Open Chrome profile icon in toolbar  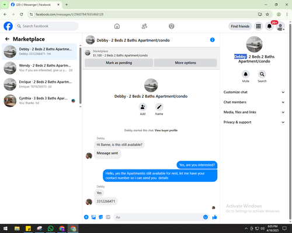tap(279, 14)
